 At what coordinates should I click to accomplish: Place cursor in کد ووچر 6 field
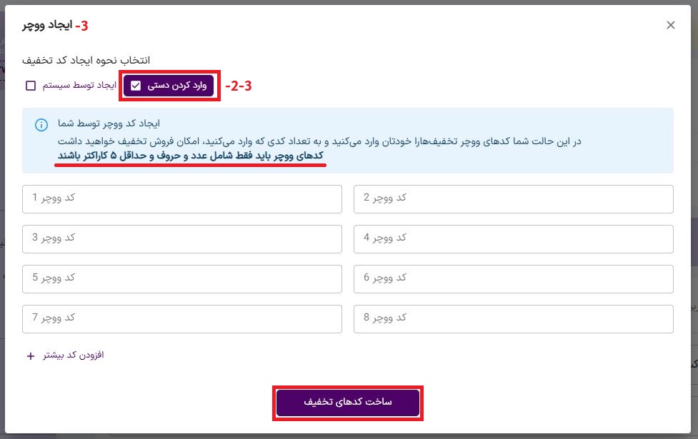coord(513,278)
